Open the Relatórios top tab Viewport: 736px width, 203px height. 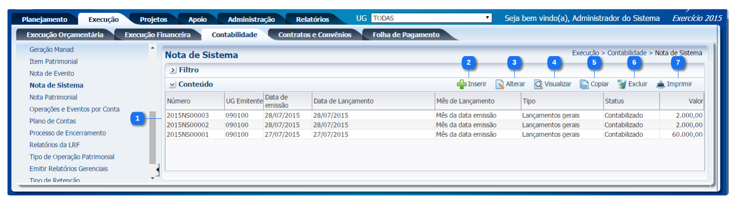[x=312, y=19]
